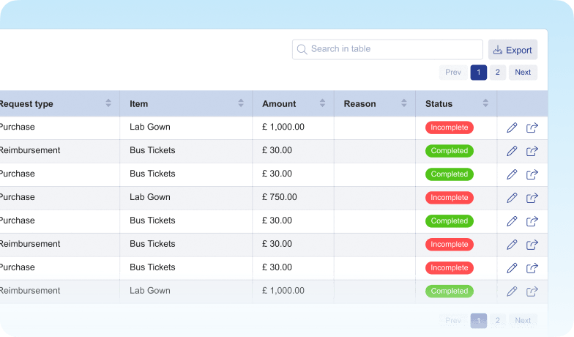Edit the £ 750.00 Lab Gown request

[512, 198]
